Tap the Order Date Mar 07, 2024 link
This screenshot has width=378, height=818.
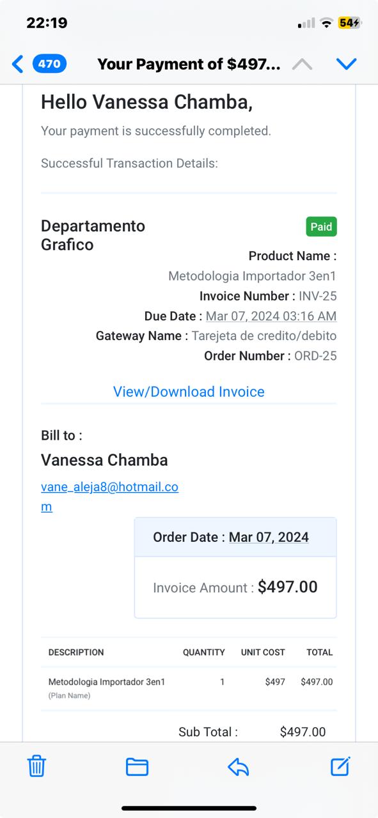pos(269,537)
